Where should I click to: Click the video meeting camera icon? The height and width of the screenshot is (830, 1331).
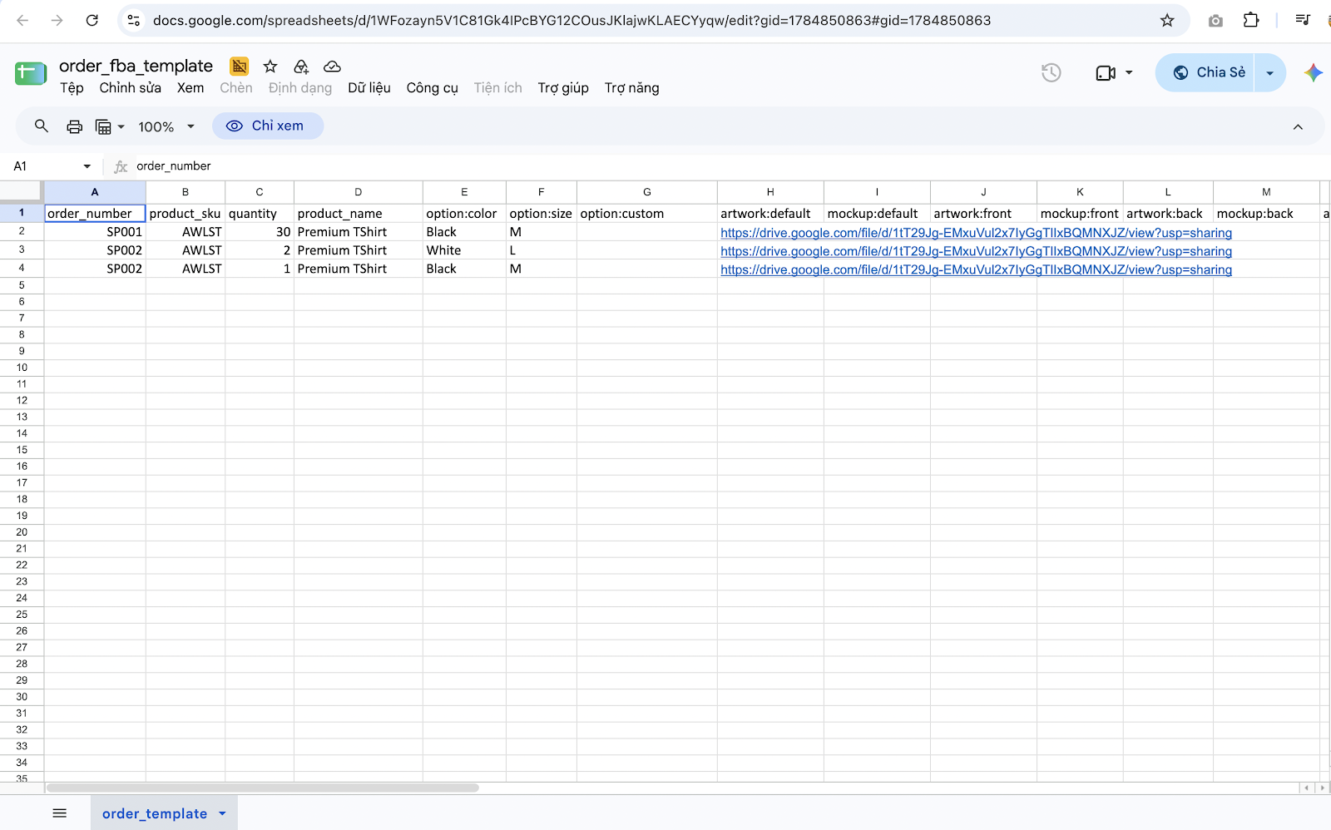tap(1106, 73)
